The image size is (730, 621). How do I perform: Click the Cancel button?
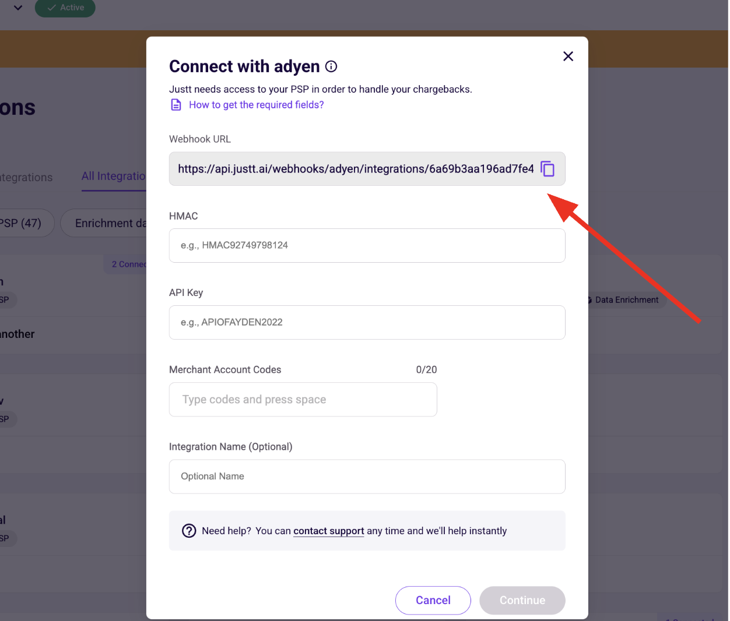click(433, 600)
